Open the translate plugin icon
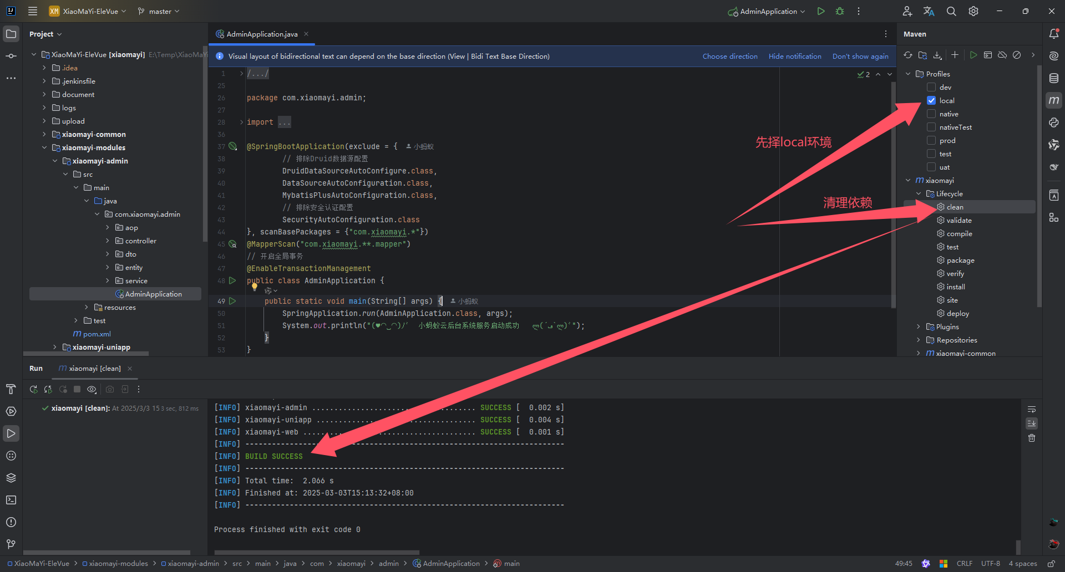1065x572 pixels. point(929,11)
